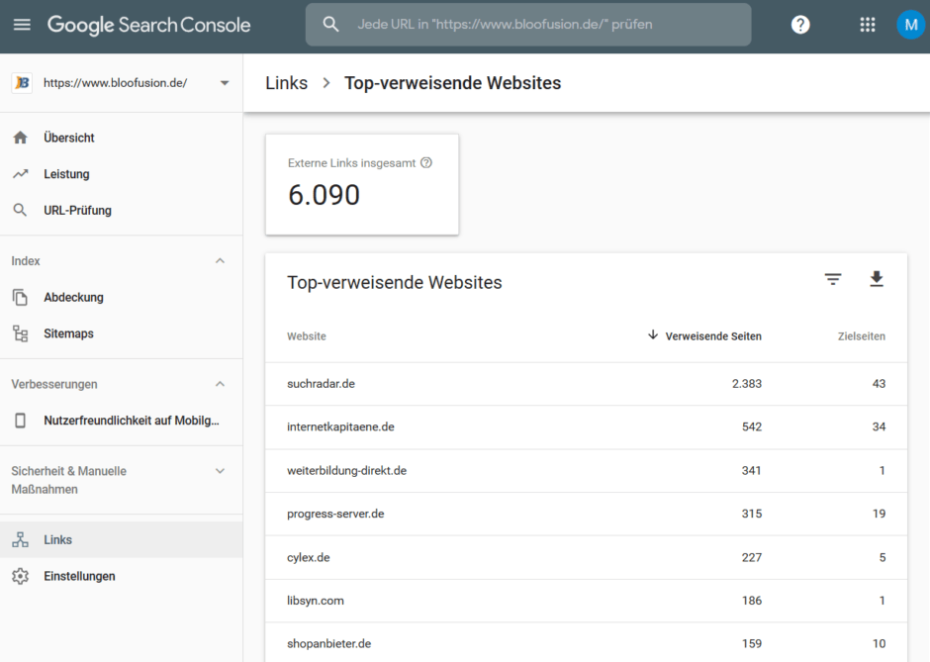Open the progress-server.de row
930x662 pixels.
pyautogui.click(x=586, y=514)
